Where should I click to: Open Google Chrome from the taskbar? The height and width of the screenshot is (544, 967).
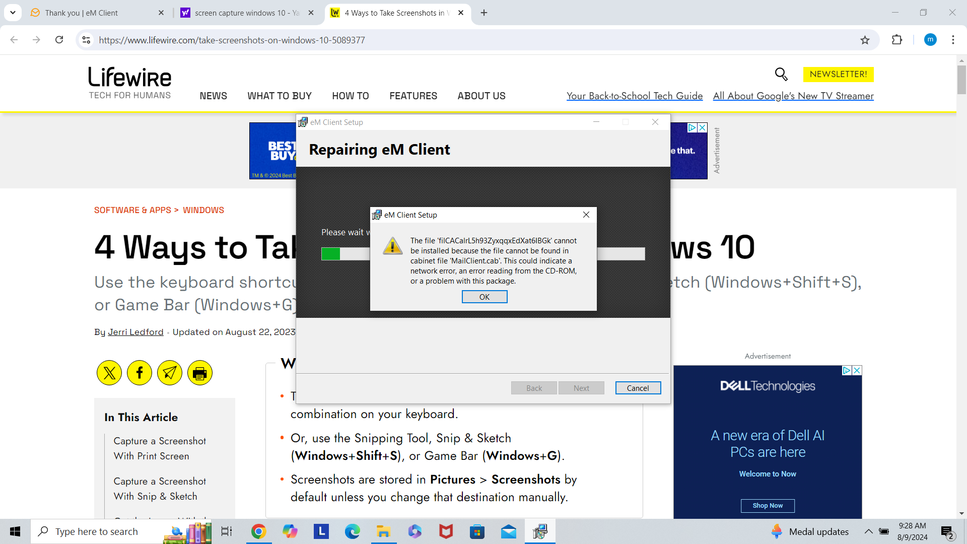coord(258,531)
